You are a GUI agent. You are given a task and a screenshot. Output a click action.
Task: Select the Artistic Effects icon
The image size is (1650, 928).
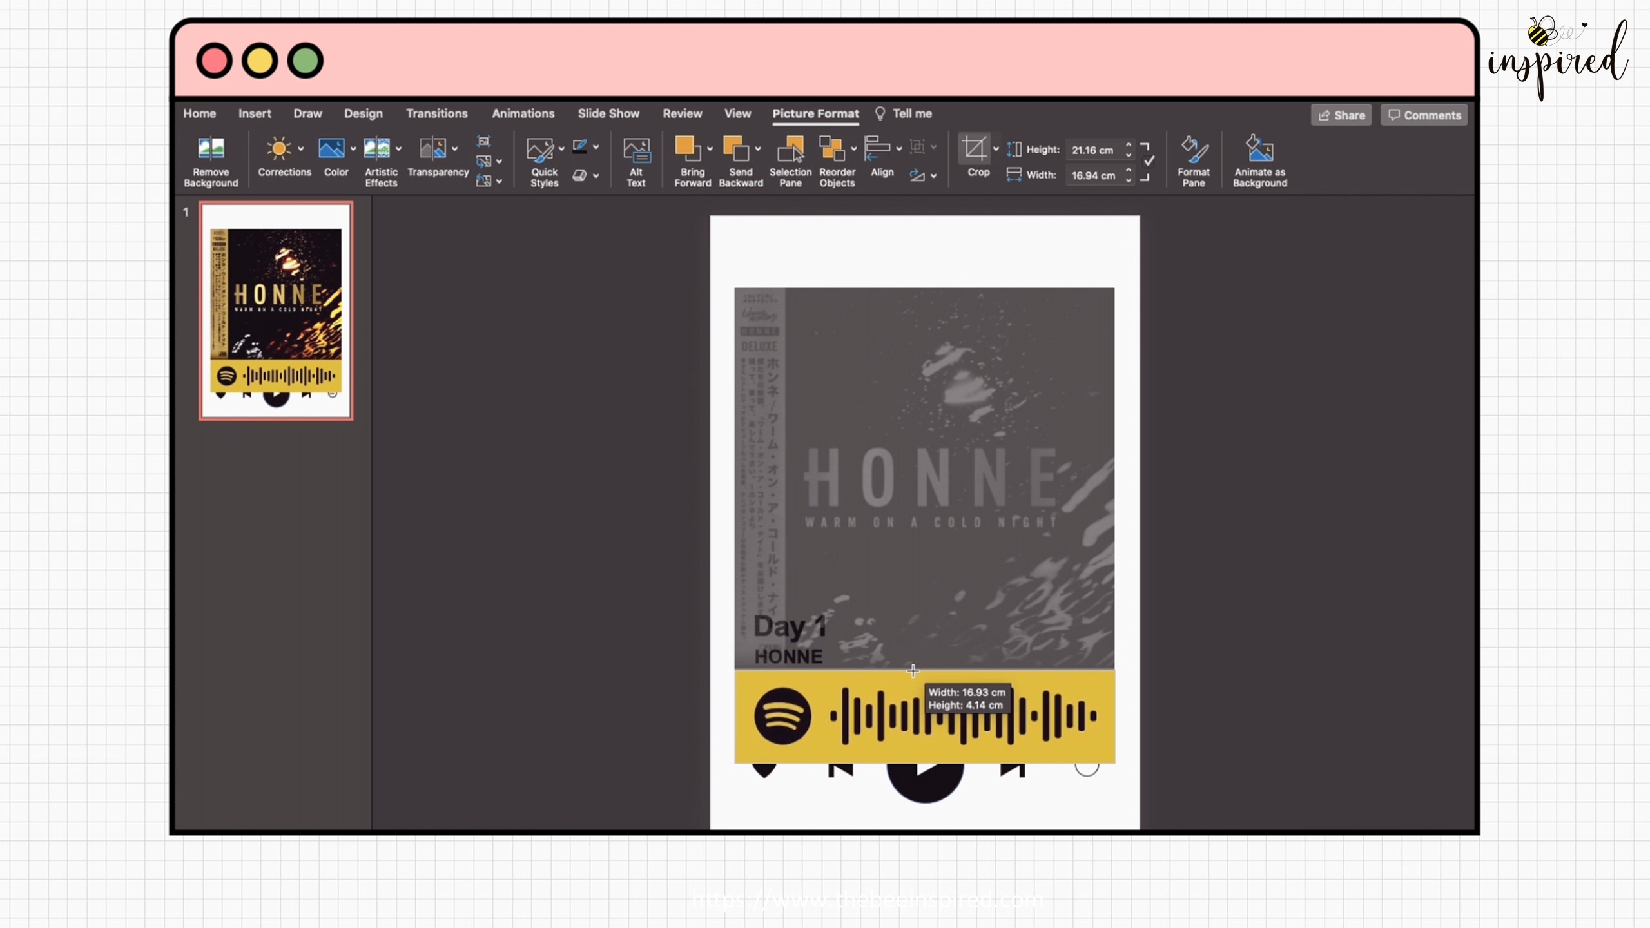376,149
